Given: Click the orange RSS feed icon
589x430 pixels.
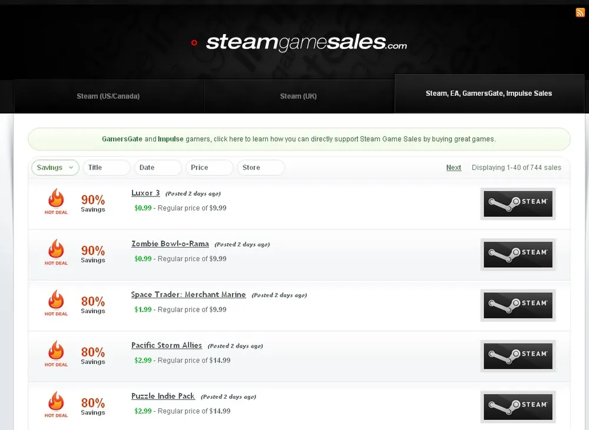Looking at the screenshot, I should tap(580, 12).
